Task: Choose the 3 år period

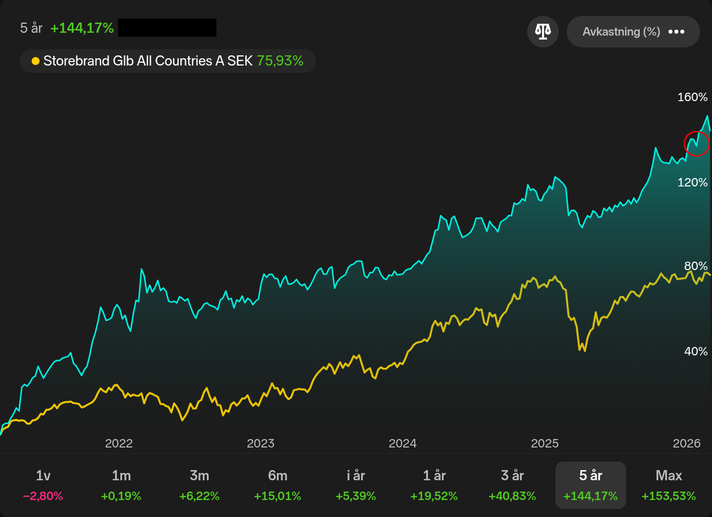Action: pos(512,485)
